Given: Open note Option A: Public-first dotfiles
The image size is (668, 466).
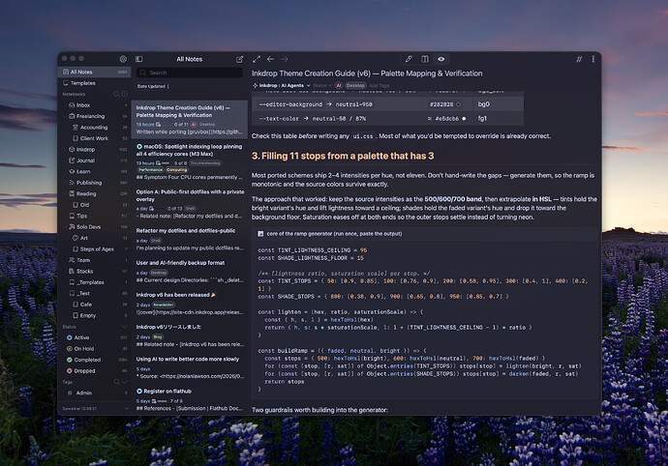Looking at the screenshot, I should pos(190,203).
